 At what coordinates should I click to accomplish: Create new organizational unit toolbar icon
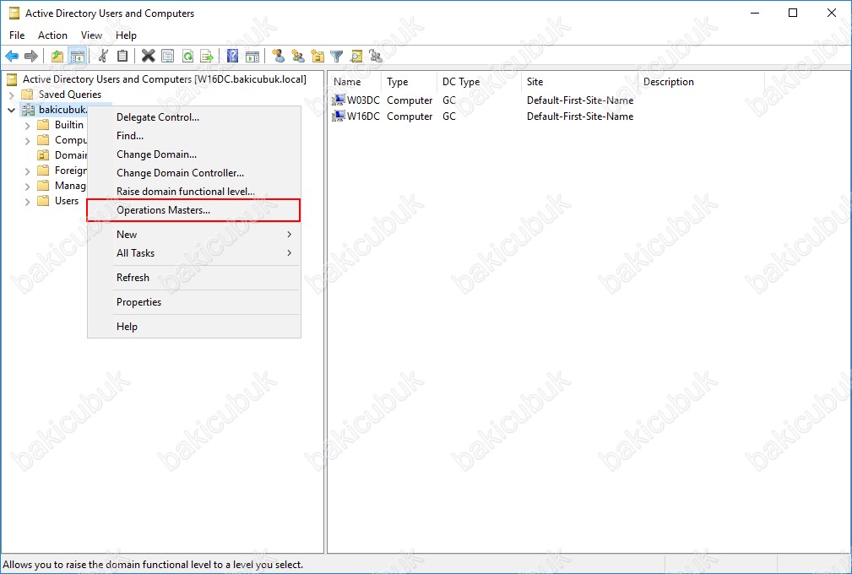(317, 56)
